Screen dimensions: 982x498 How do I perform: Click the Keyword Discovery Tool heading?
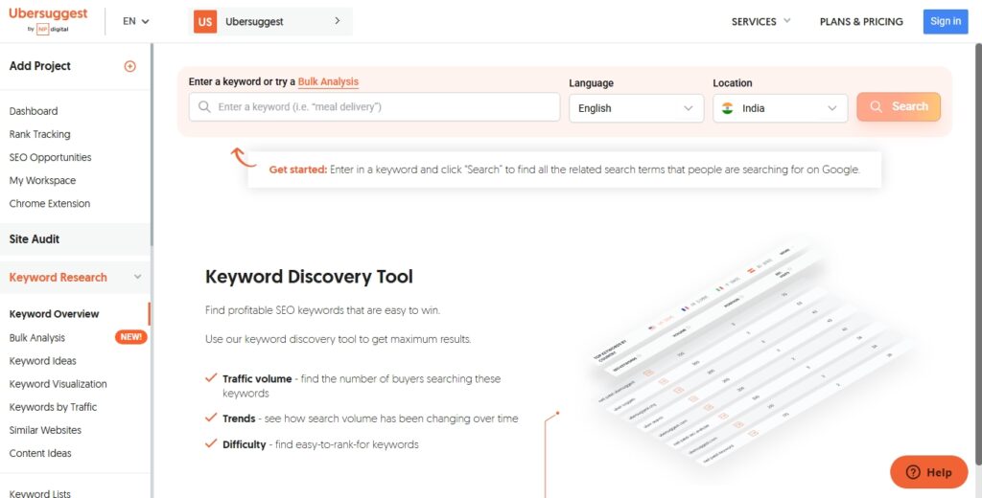tap(310, 277)
